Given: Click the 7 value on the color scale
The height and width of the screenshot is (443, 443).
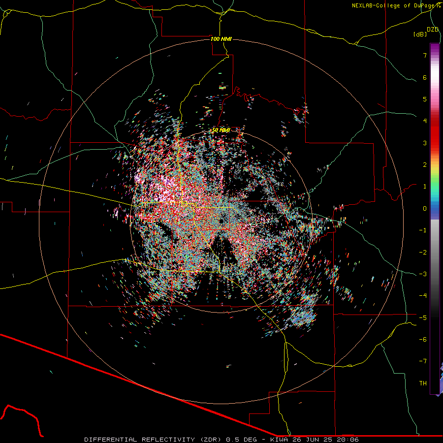Looking at the screenshot, I should click(x=425, y=55).
